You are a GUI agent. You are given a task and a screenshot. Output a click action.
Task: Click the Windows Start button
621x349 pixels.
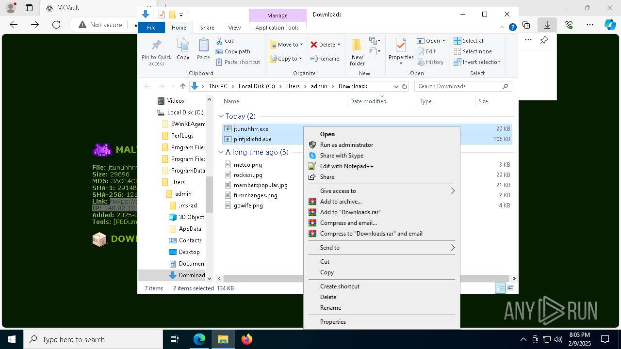tap(12, 339)
